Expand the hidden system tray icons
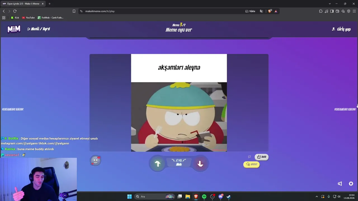The width and height of the screenshot is (358, 201). pyautogui.click(x=317, y=197)
